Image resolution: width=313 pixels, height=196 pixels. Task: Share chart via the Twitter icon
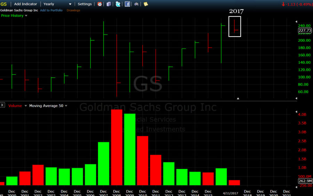tap(118, 4)
